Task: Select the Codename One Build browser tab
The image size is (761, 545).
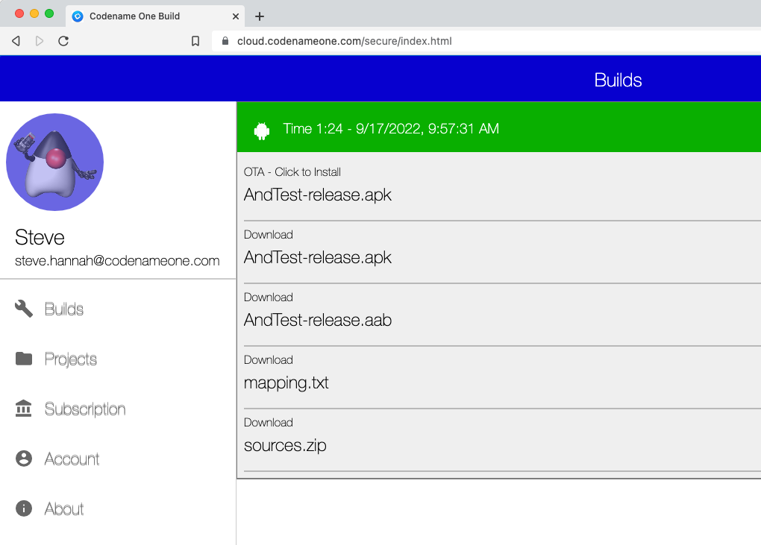Action: click(155, 16)
